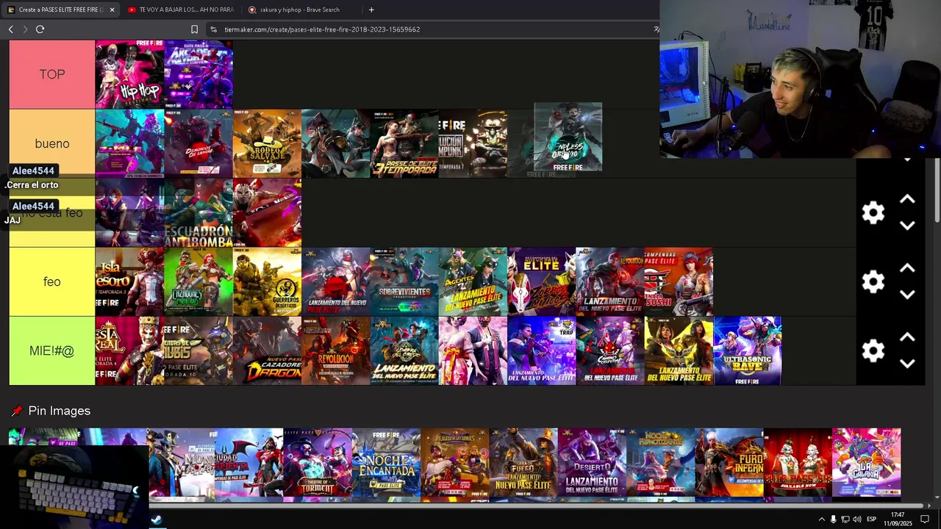Reload the TierMaker page
This screenshot has width=941, height=529.
[x=40, y=29]
